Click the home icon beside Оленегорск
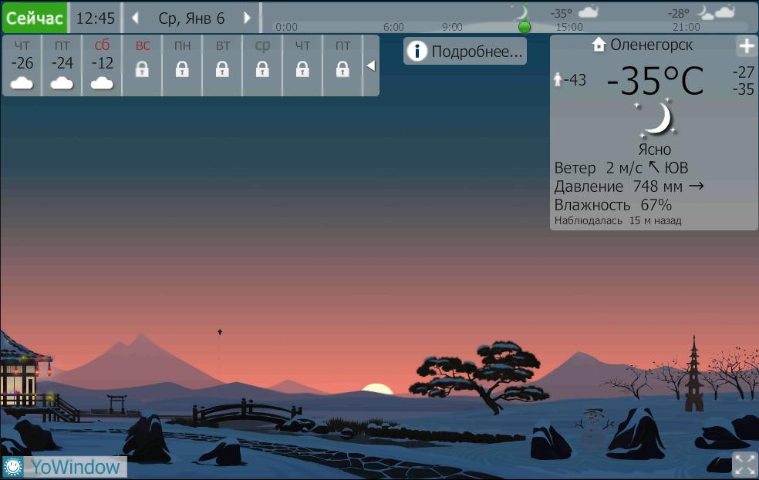This screenshot has height=480, width=759. pos(599,45)
